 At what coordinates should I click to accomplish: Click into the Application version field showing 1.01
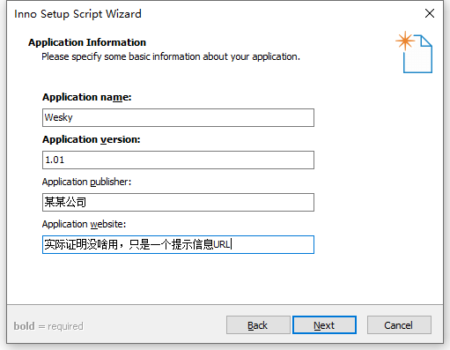(x=178, y=160)
